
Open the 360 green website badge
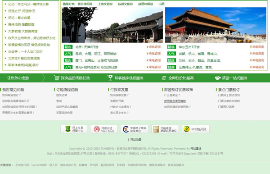point(196,129)
